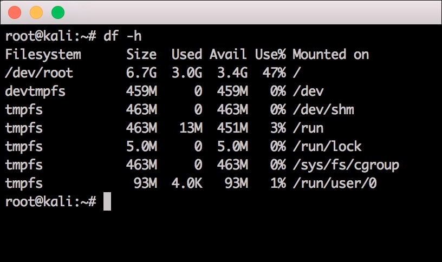Screen dimensions: 442x262
Task: Click the Use% column header
Action: pos(270,55)
